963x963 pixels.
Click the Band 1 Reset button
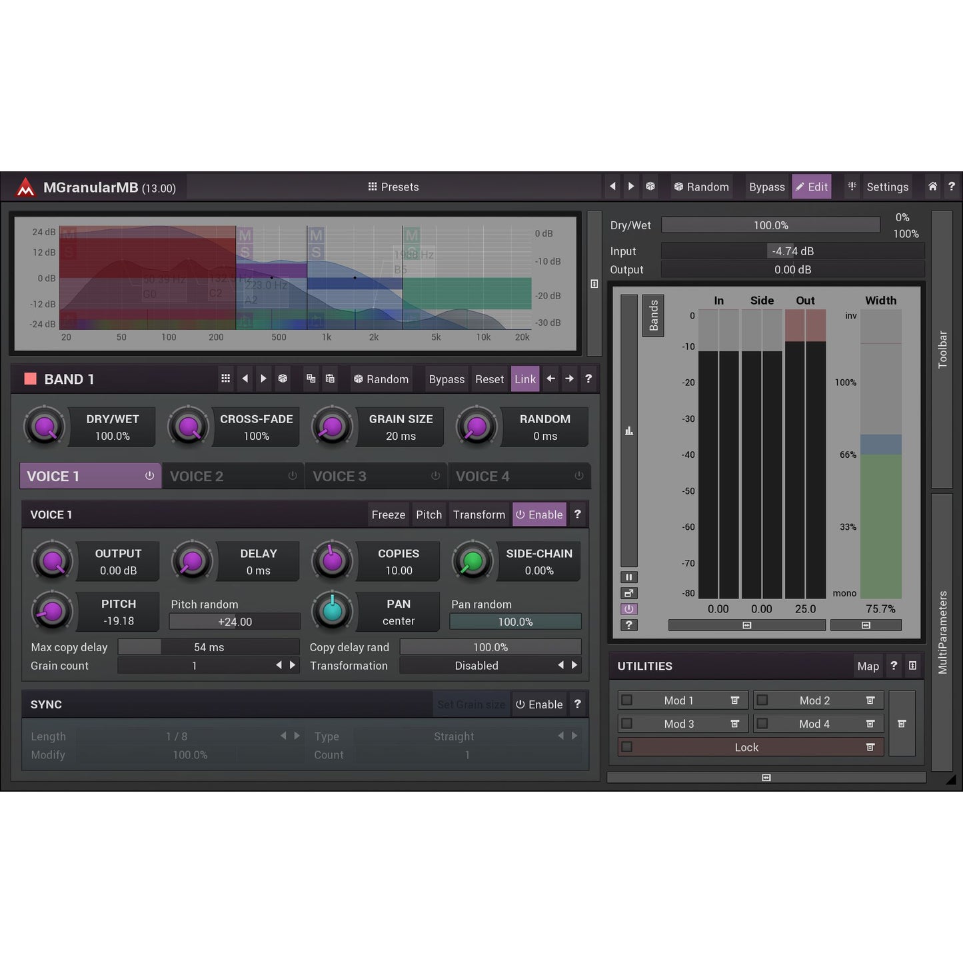(489, 379)
